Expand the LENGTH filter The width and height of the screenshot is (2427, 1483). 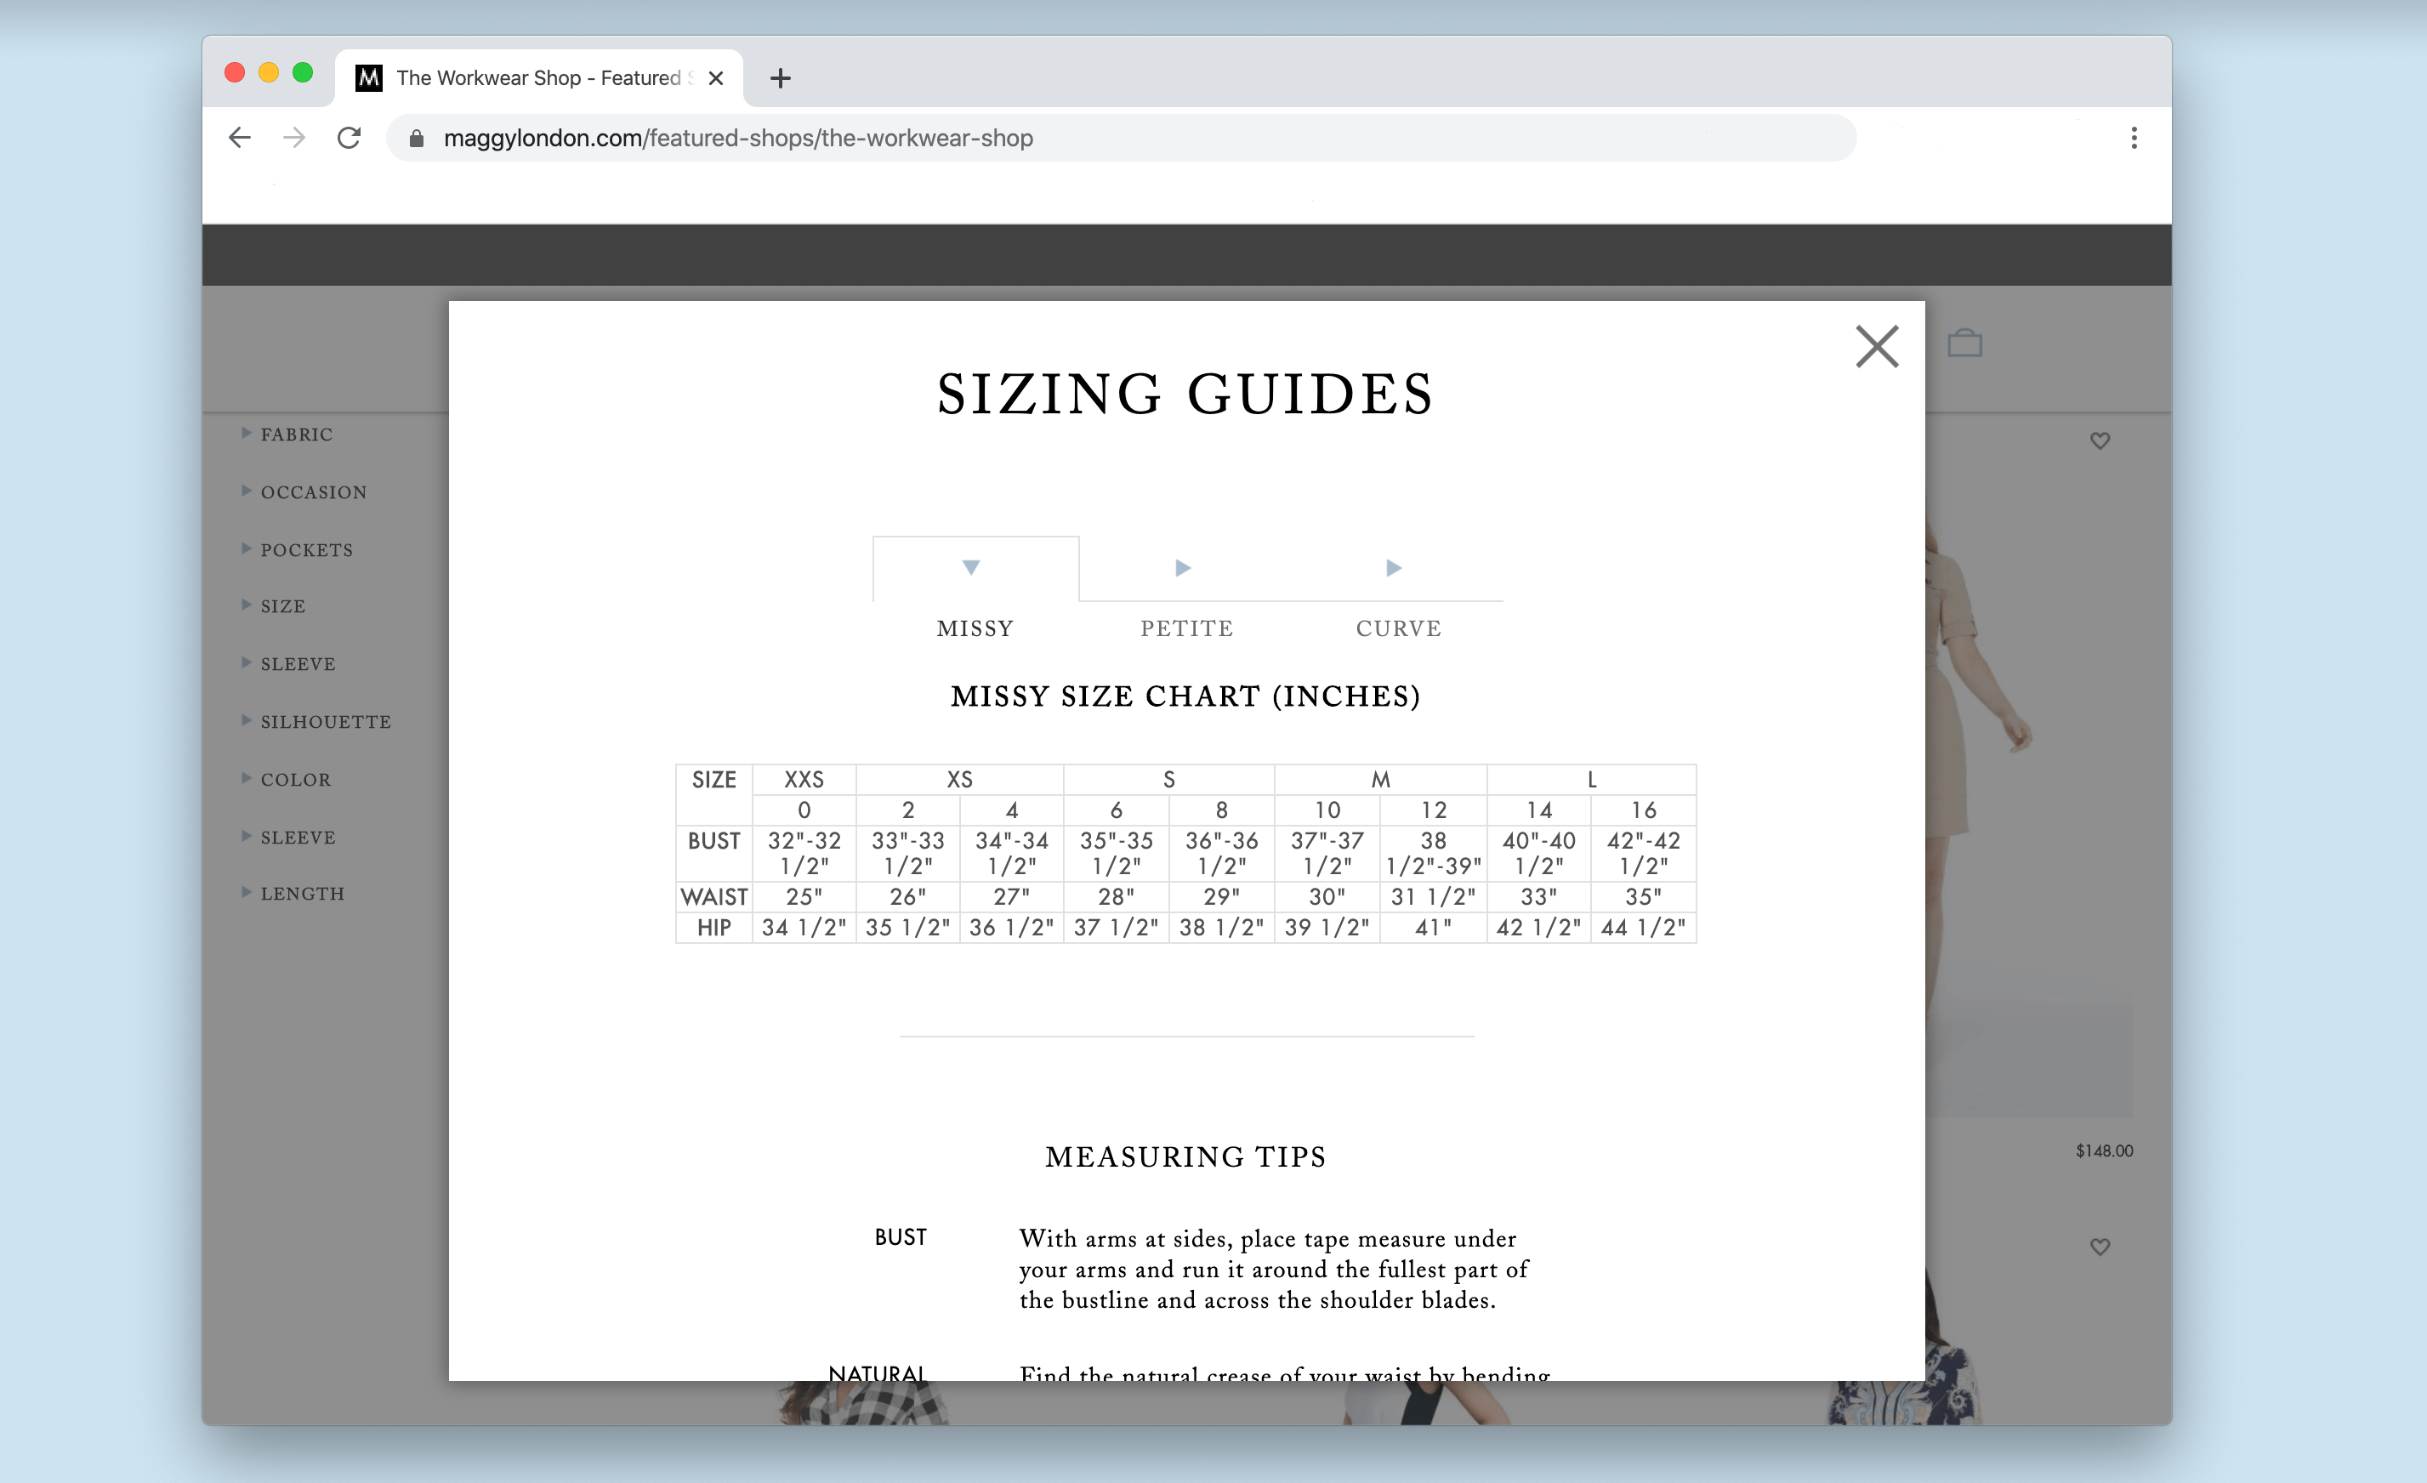tap(293, 893)
